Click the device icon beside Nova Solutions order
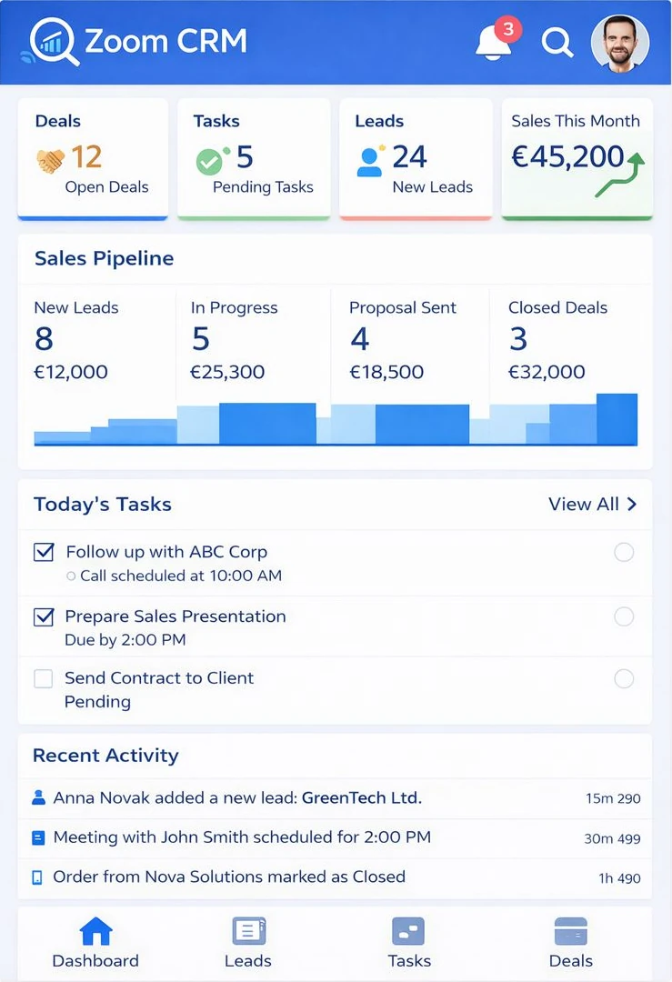The width and height of the screenshot is (672, 982). pos(38,877)
